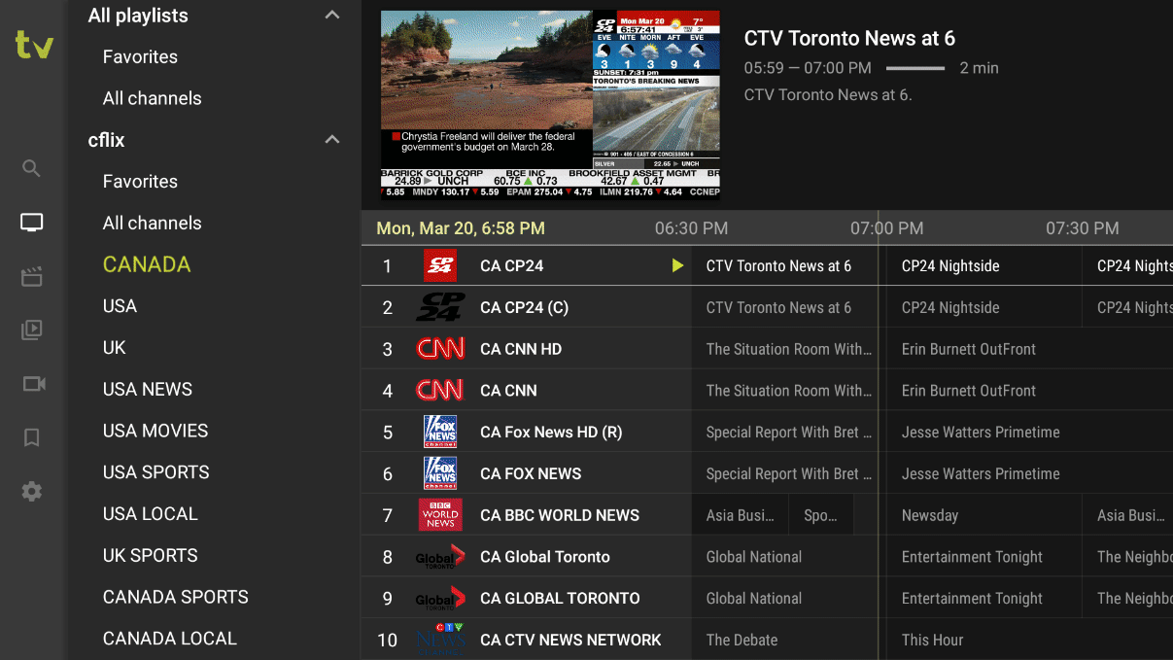
Task: Select the CA BBC WORLD NEWS channel
Action: pos(560,515)
